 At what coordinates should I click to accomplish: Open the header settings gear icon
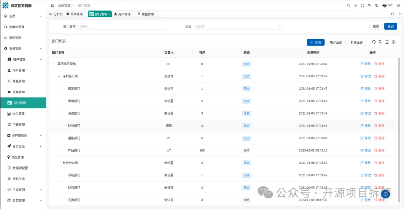coord(398,5)
